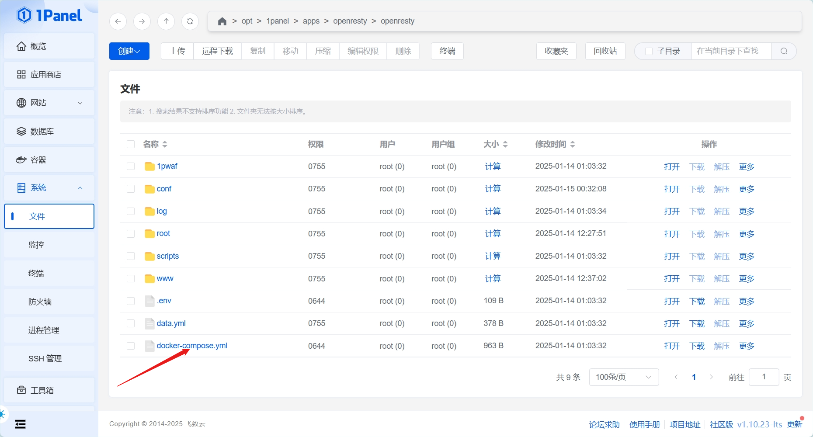Open the 100条/页 page size dropdown
The width and height of the screenshot is (813, 437).
pyautogui.click(x=623, y=377)
